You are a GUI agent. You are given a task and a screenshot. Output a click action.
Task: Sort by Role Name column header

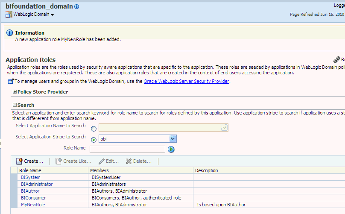tap(53, 170)
